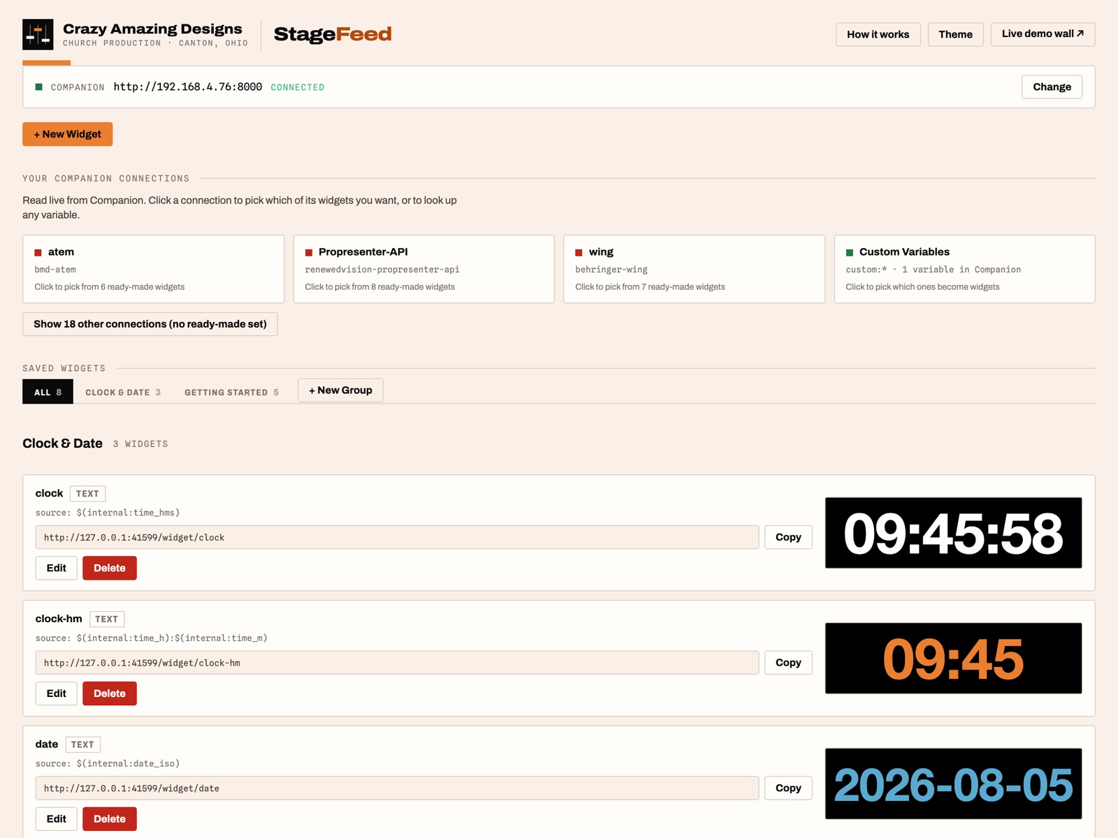
Task: Click Change for the Companion address
Action: tap(1052, 87)
